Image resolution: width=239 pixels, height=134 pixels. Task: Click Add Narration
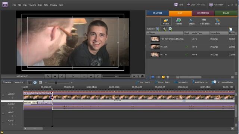pyautogui.click(x=199, y=82)
